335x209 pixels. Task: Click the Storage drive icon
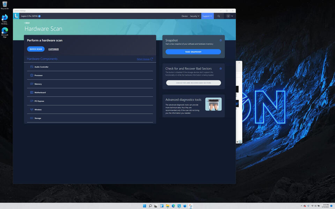(x=32, y=118)
